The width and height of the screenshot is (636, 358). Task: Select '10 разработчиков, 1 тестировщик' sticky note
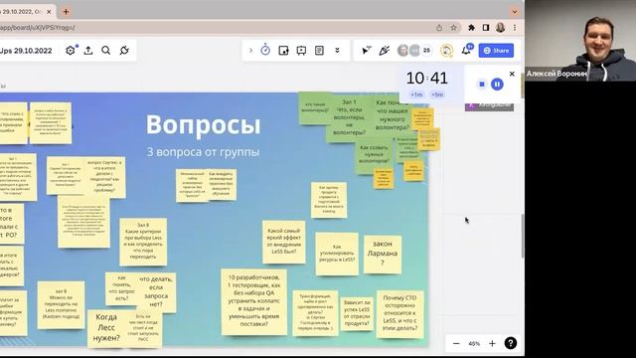(x=253, y=301)
